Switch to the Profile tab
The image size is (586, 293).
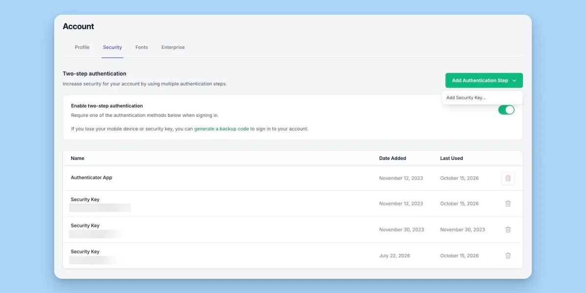(x=82, y=47)
